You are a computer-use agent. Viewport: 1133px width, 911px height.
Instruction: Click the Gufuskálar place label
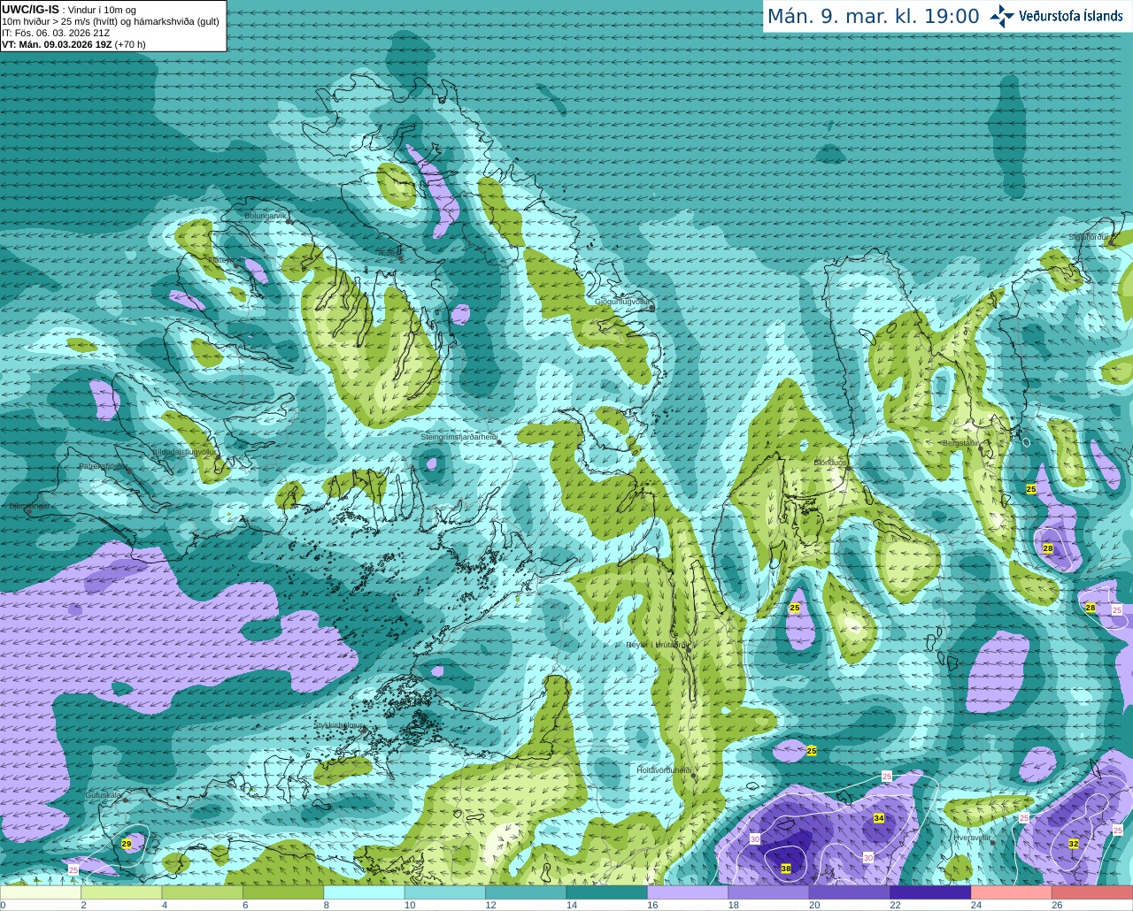pyautogui.click(x=104, y=795)
